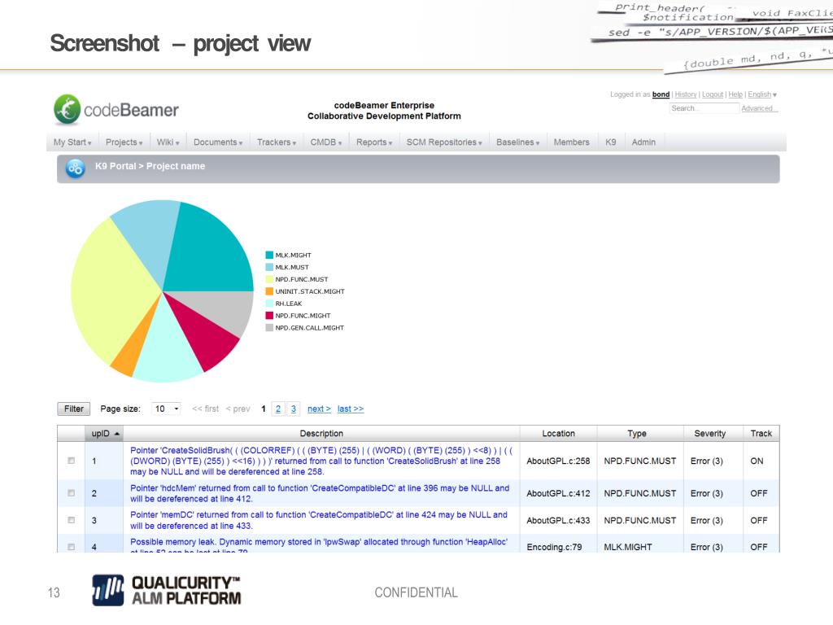Open the 'hdcMem' pointer description link
833x625 pixels.
click(319, 493)
